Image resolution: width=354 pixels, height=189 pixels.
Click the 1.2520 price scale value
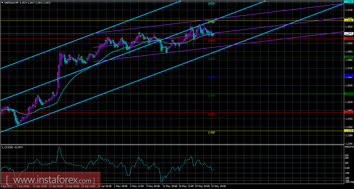point(349,102)
